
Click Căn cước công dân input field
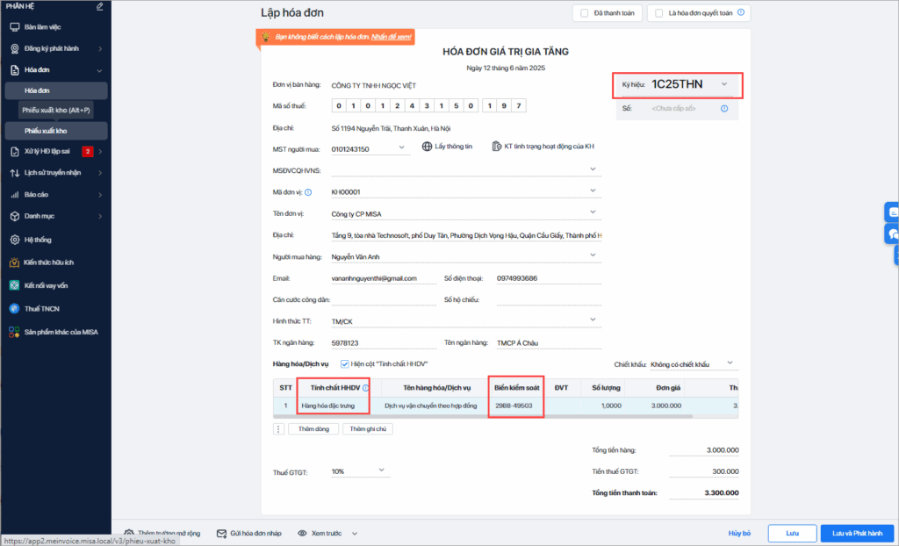pos(383,300)
